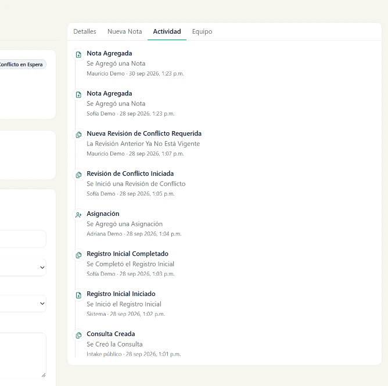
Task: Click 'Mauricio Demo · 28 sep 2026, 1:07 p.m.'
Action: coord(135,154)
